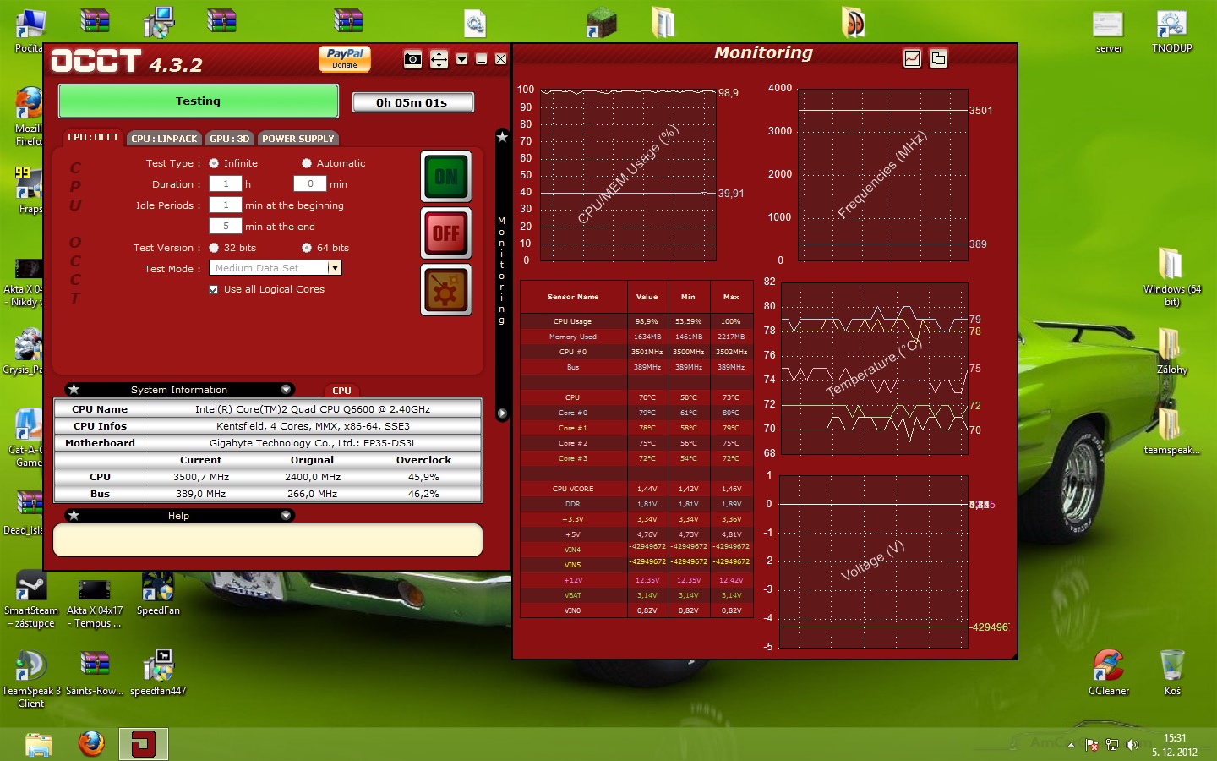The width and height of the screenshot is (1217, 761).
Task: Click the Sensor Name column header
Action: [573, 297]
